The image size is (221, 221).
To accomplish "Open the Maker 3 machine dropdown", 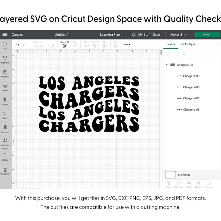I will click(x=178, y=34).
